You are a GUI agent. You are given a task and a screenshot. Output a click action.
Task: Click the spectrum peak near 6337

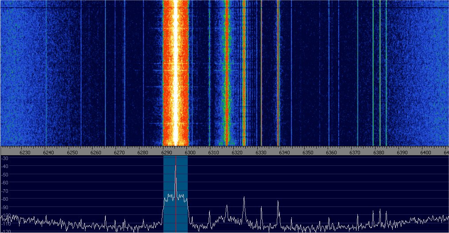[x=278, y=202]
